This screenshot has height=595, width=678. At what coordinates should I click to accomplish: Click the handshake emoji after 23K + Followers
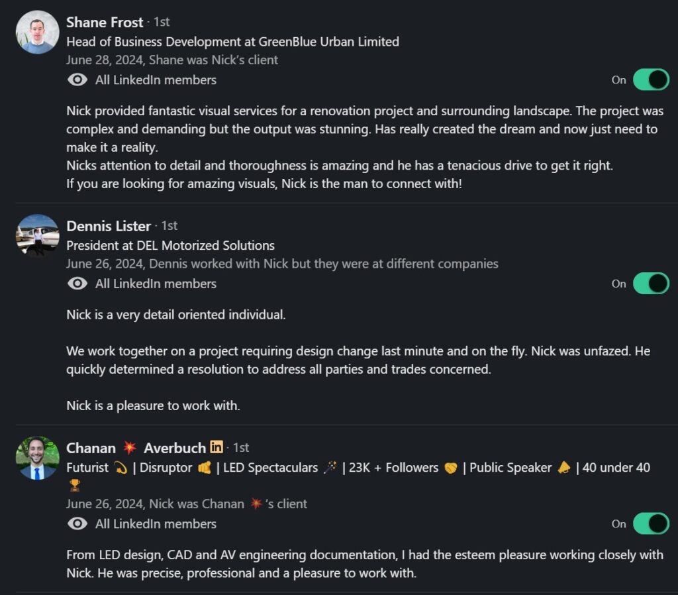pyautogui.click(x=450, y=468)
